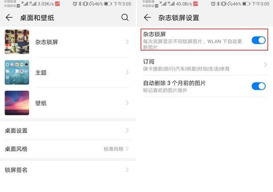Tap the 杂志锁屏 preview thumbnail
273x192 pixels.
pos(17,42)
